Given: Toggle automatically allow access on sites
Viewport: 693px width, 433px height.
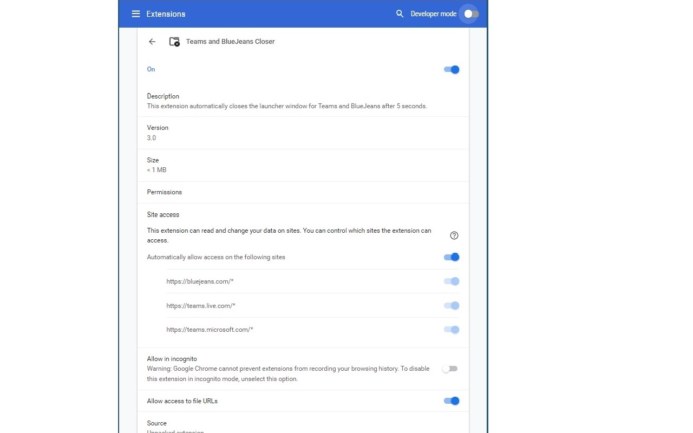Looking at the screenshot, I should point(452,257).
